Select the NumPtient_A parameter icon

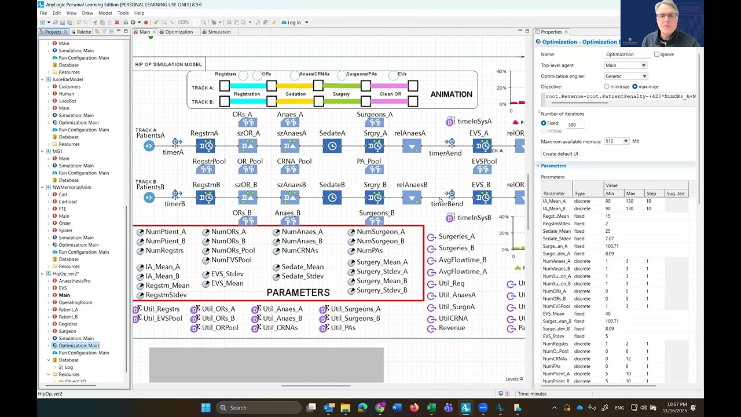point(140,232)
